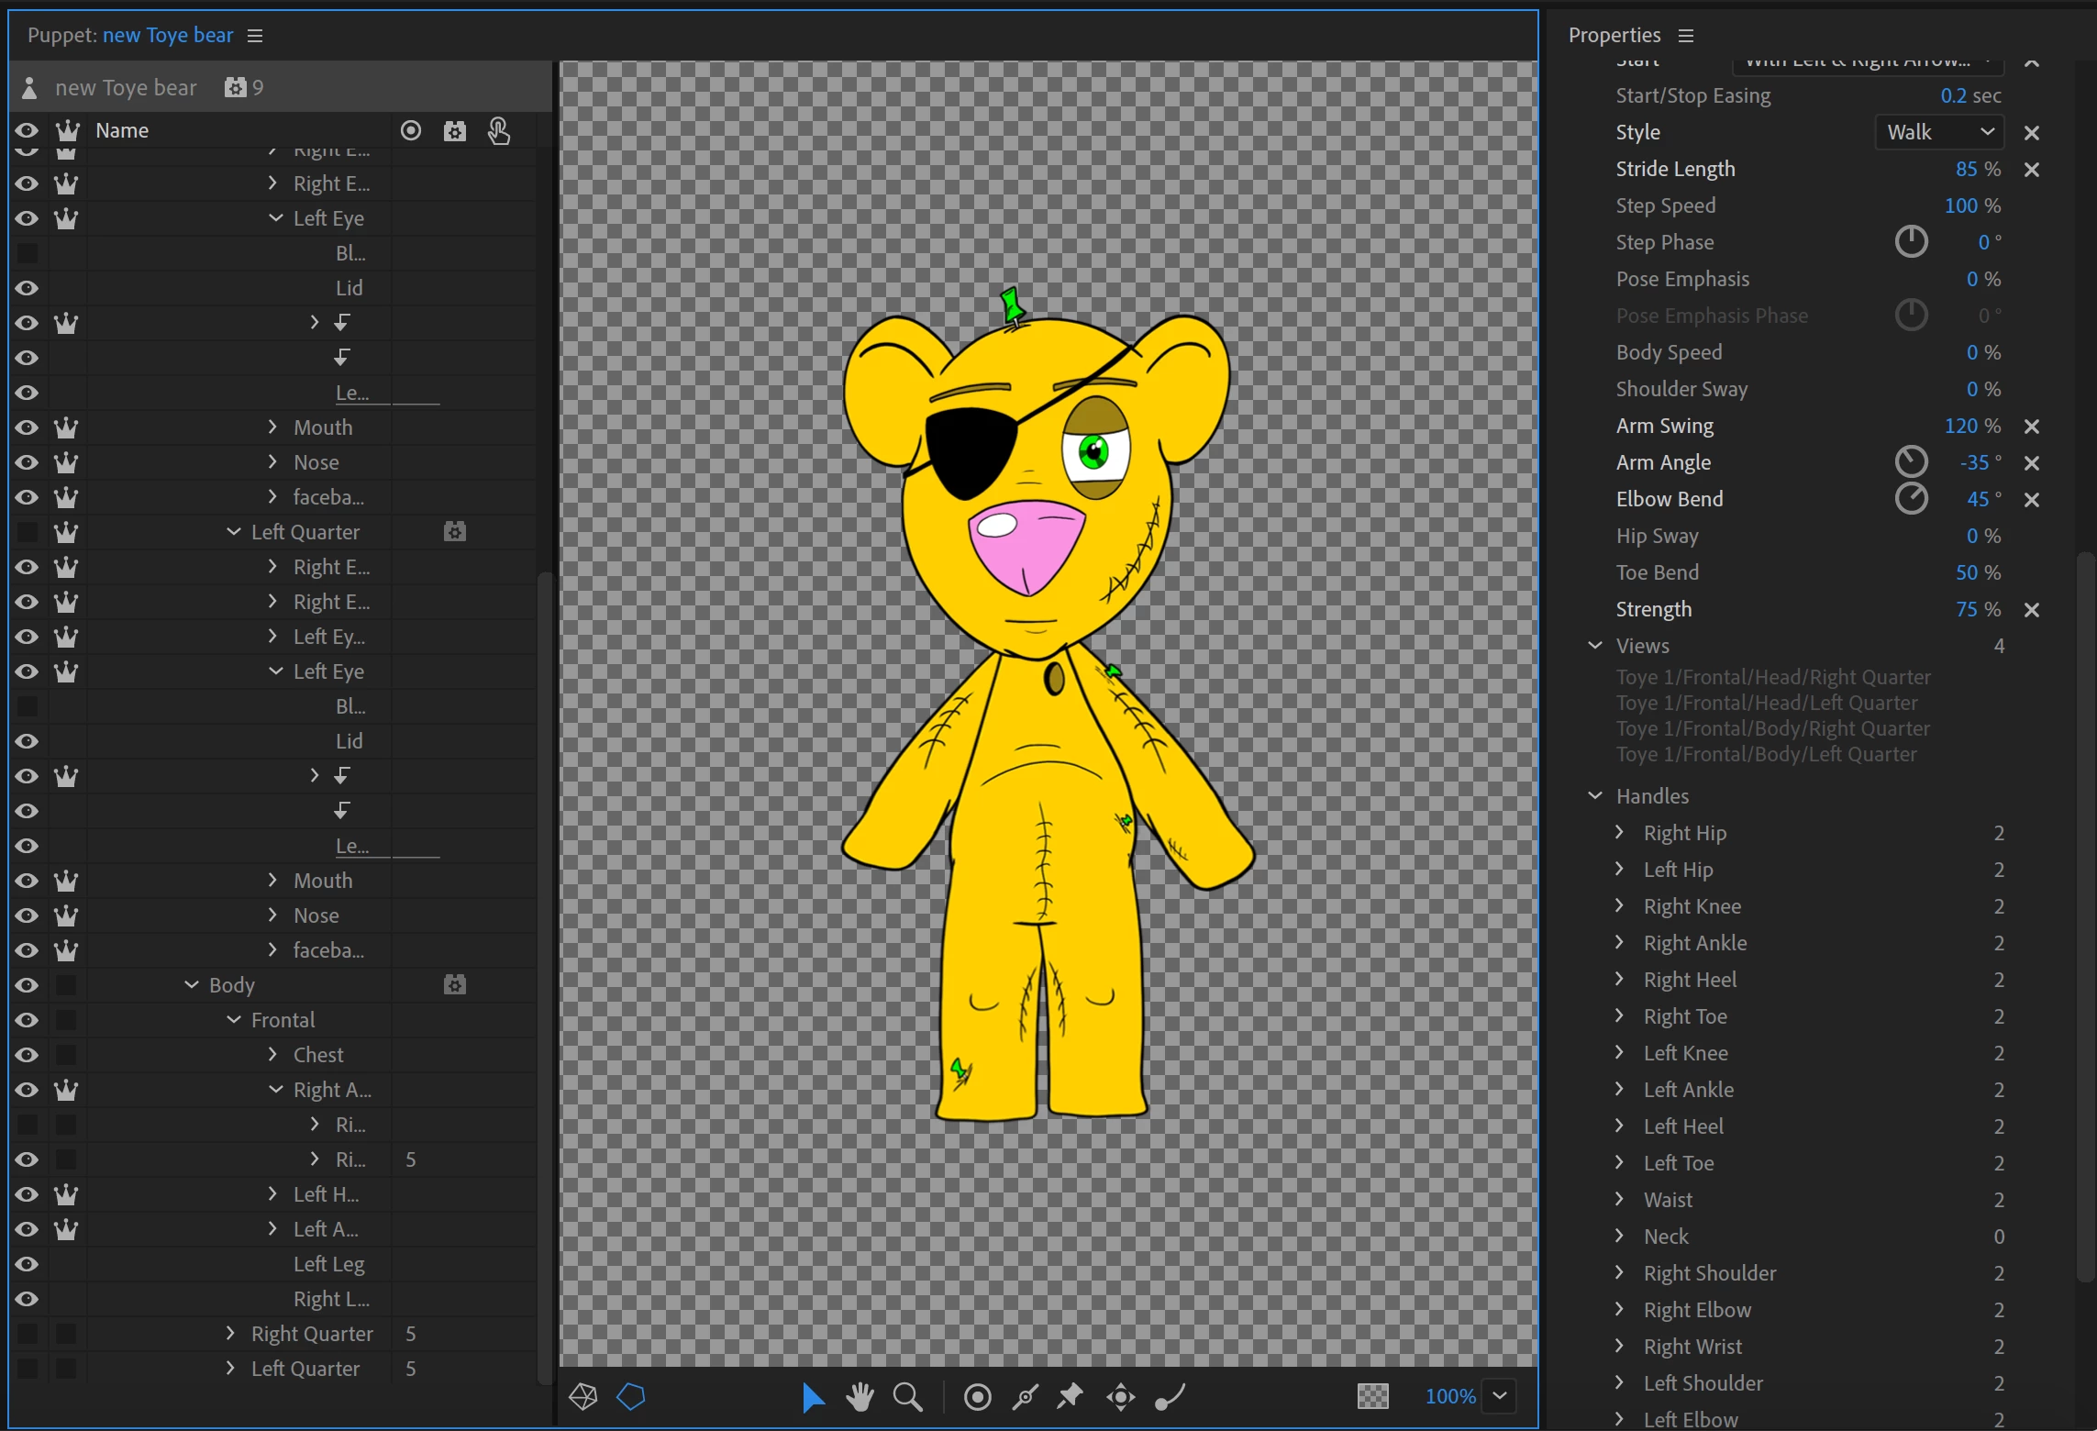Click the blue shape outline icon

click(631, 1397)
